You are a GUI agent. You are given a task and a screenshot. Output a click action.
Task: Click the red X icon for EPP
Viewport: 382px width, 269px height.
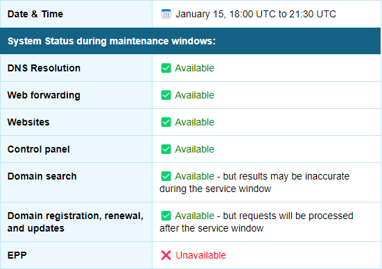pos(166,255)
